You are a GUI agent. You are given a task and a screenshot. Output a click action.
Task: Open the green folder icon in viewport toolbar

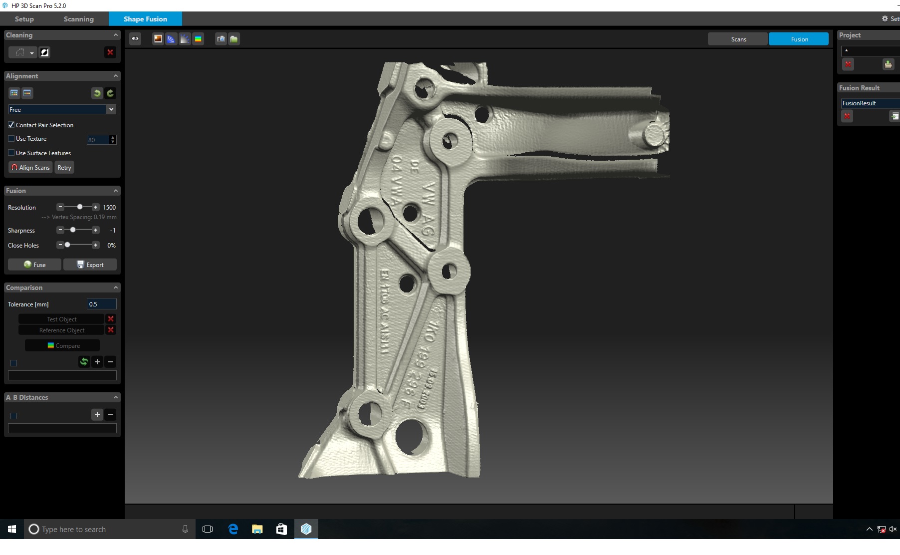coord(234,39)
